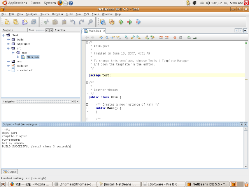Click the Redo arrow icon

tap(81, 22)
